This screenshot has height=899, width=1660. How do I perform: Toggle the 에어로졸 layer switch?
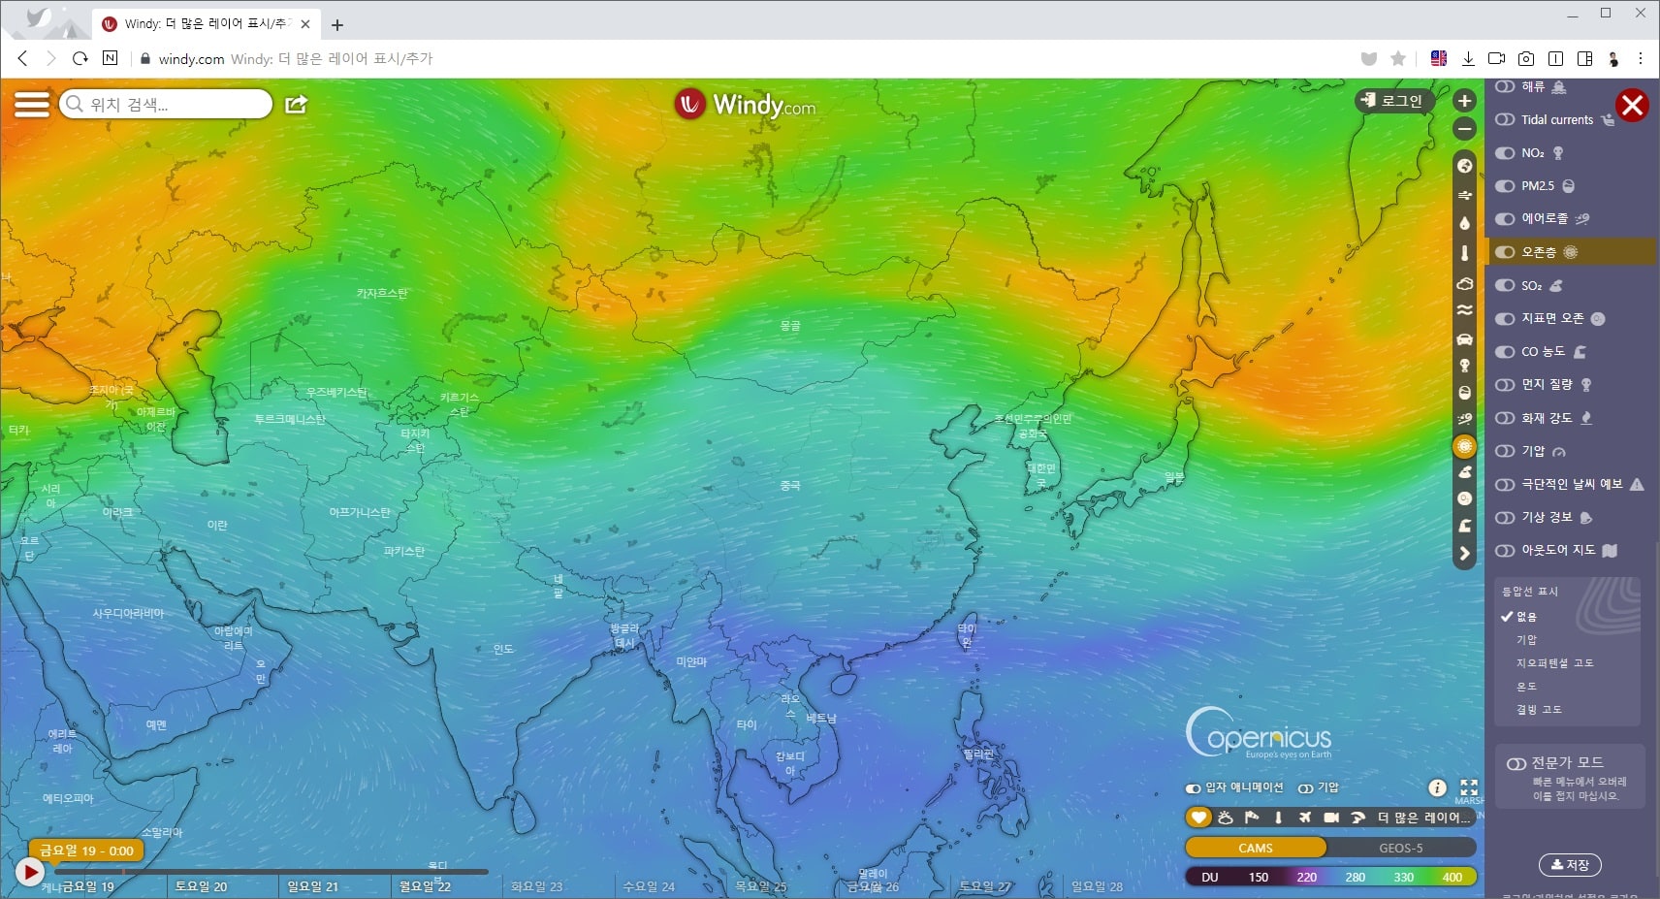tap(1505, 219)
